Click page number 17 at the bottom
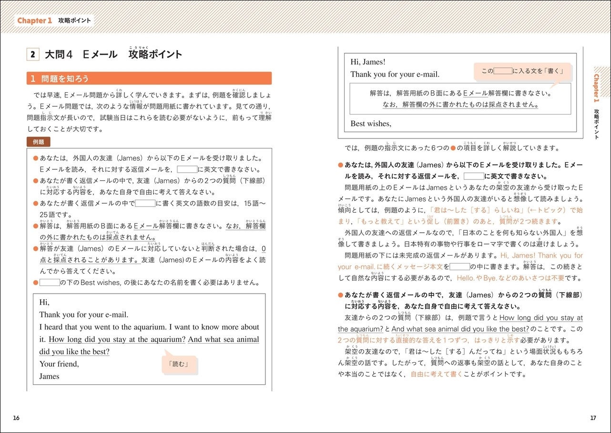The width and height of the screenshot is (611, 433). [593, 418]
